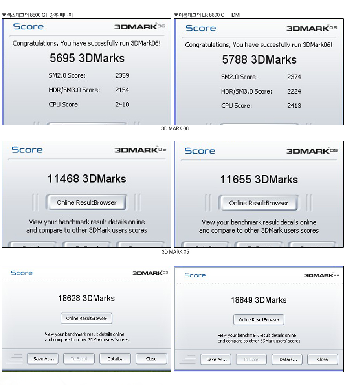Click the 3DMark03 logo in left panel
The width and height of the screenshot is (345, 385).
[150, 273]
